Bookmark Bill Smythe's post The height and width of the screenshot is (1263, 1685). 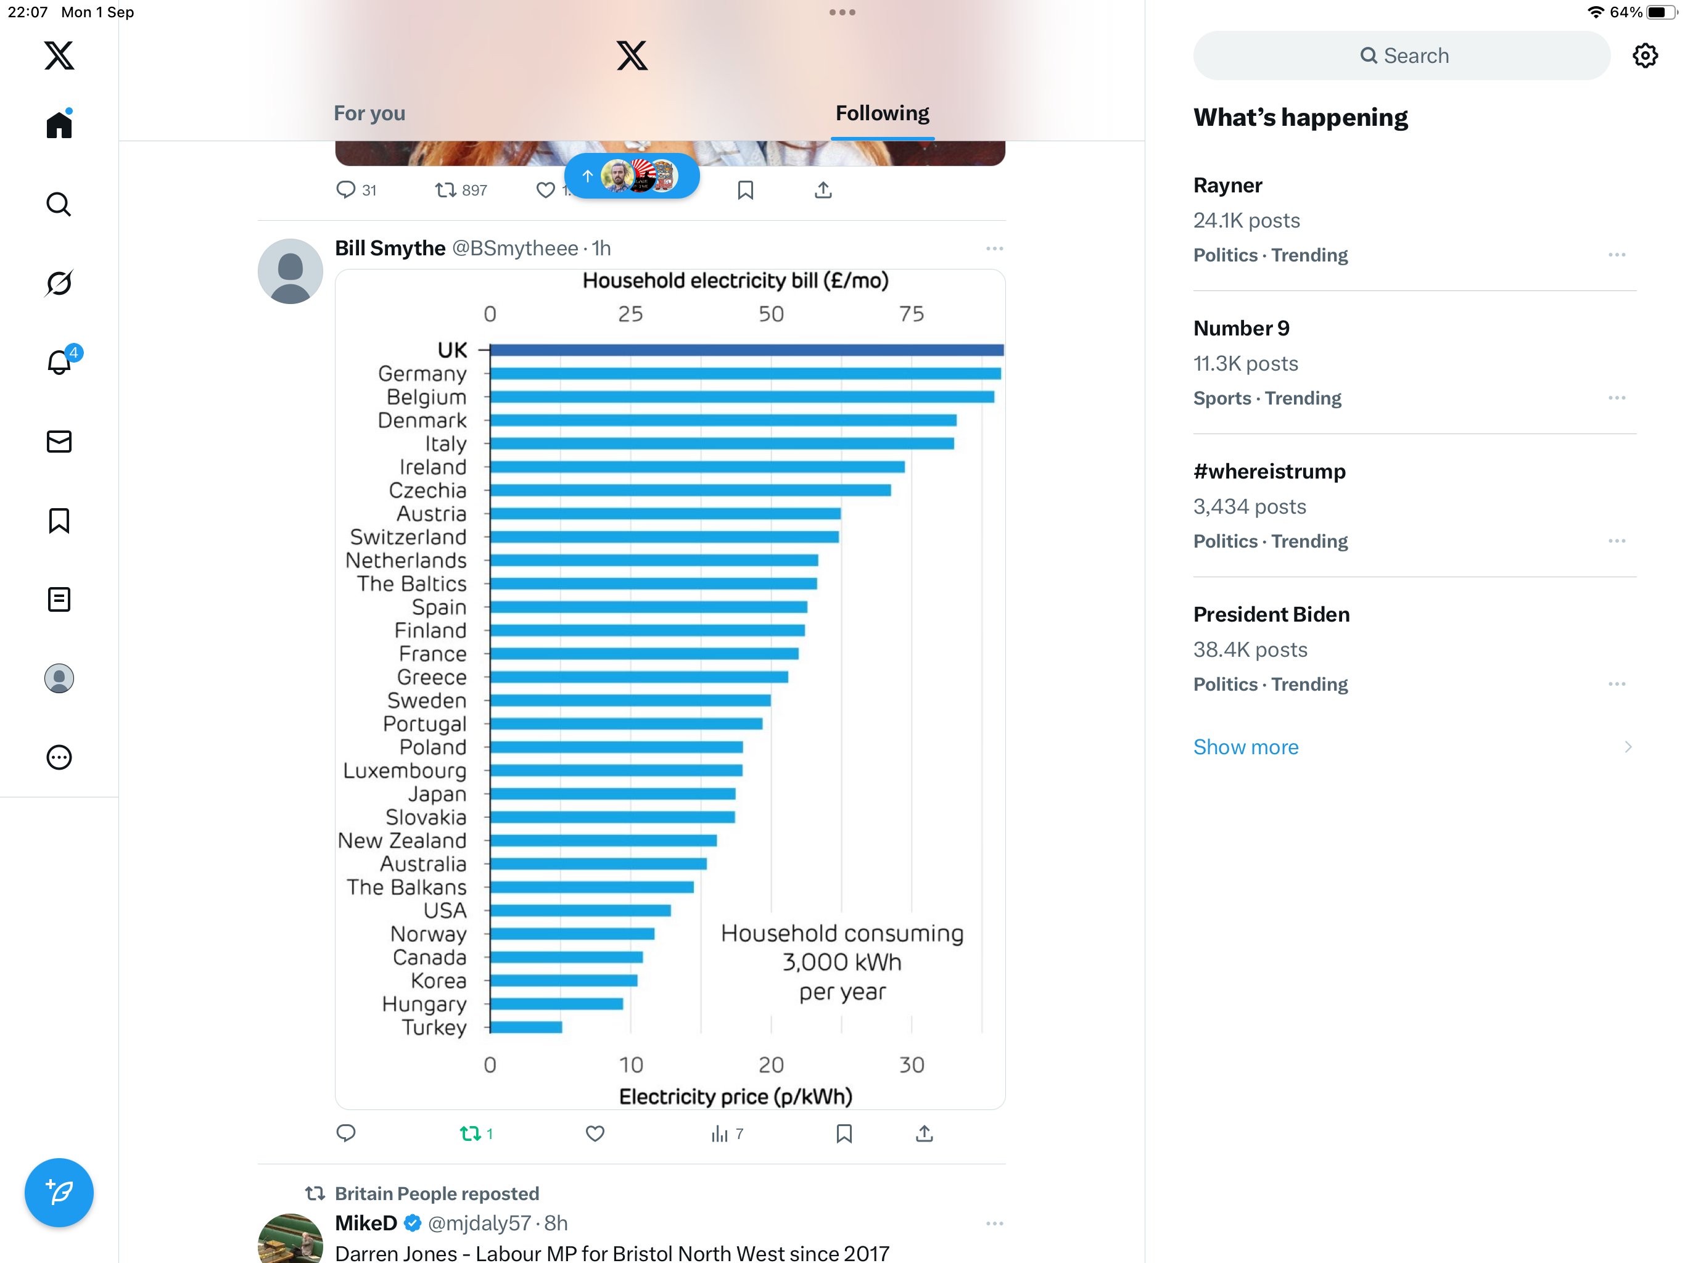pos(844,1133)
